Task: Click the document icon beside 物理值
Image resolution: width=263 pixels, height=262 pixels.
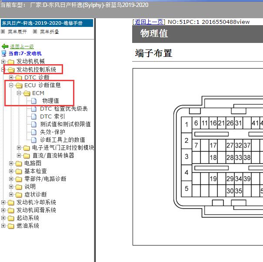Action: click(34, 101)
